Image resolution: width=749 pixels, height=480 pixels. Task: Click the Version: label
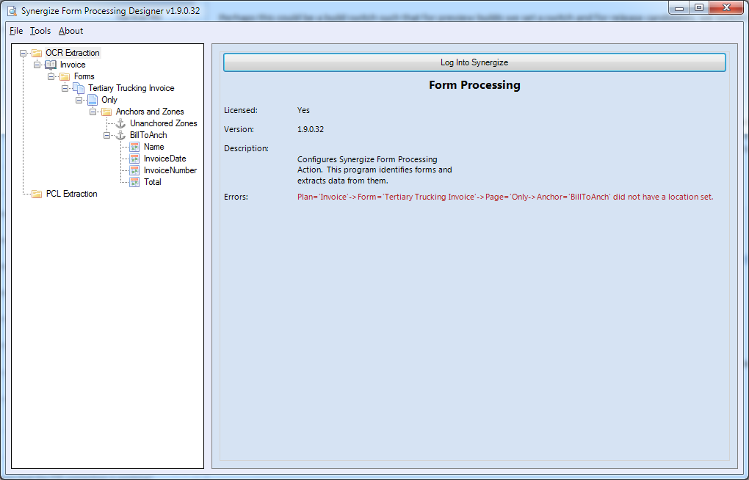[239, 129]
